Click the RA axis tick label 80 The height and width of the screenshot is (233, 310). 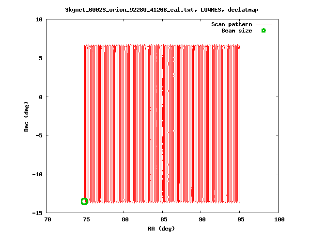click(125, 219)
